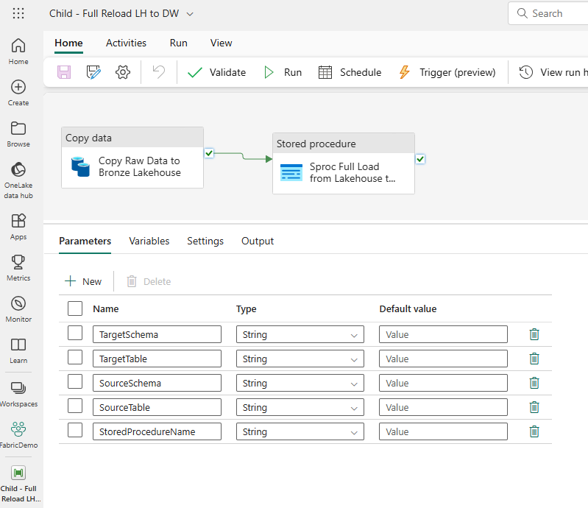Click the Stored procedure activity icon
The height and width of the screenshot is (508, 588).
point(291,172)
